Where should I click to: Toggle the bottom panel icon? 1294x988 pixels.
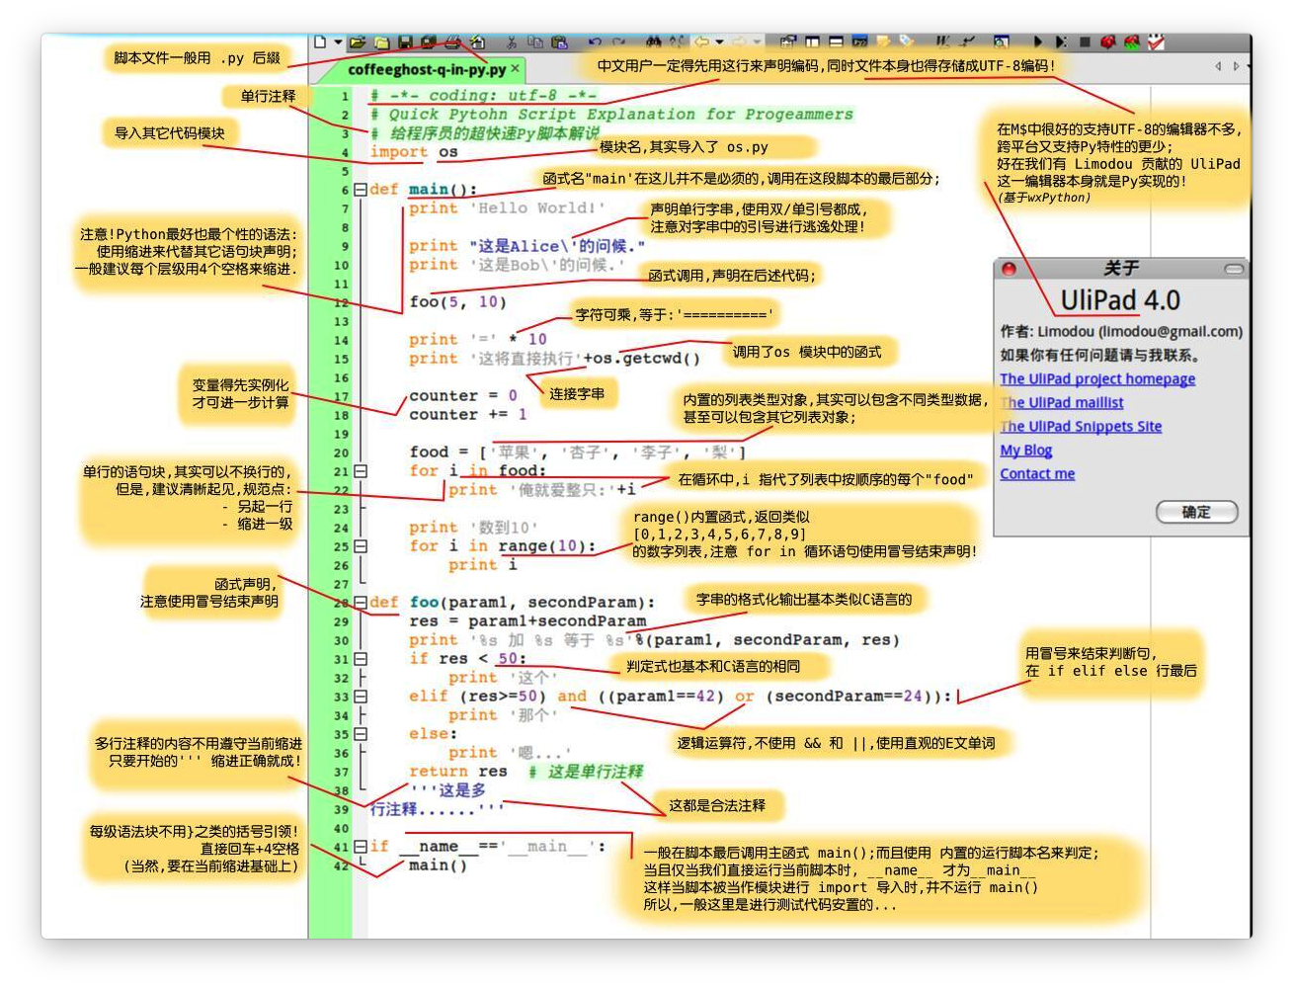point(836,42)
